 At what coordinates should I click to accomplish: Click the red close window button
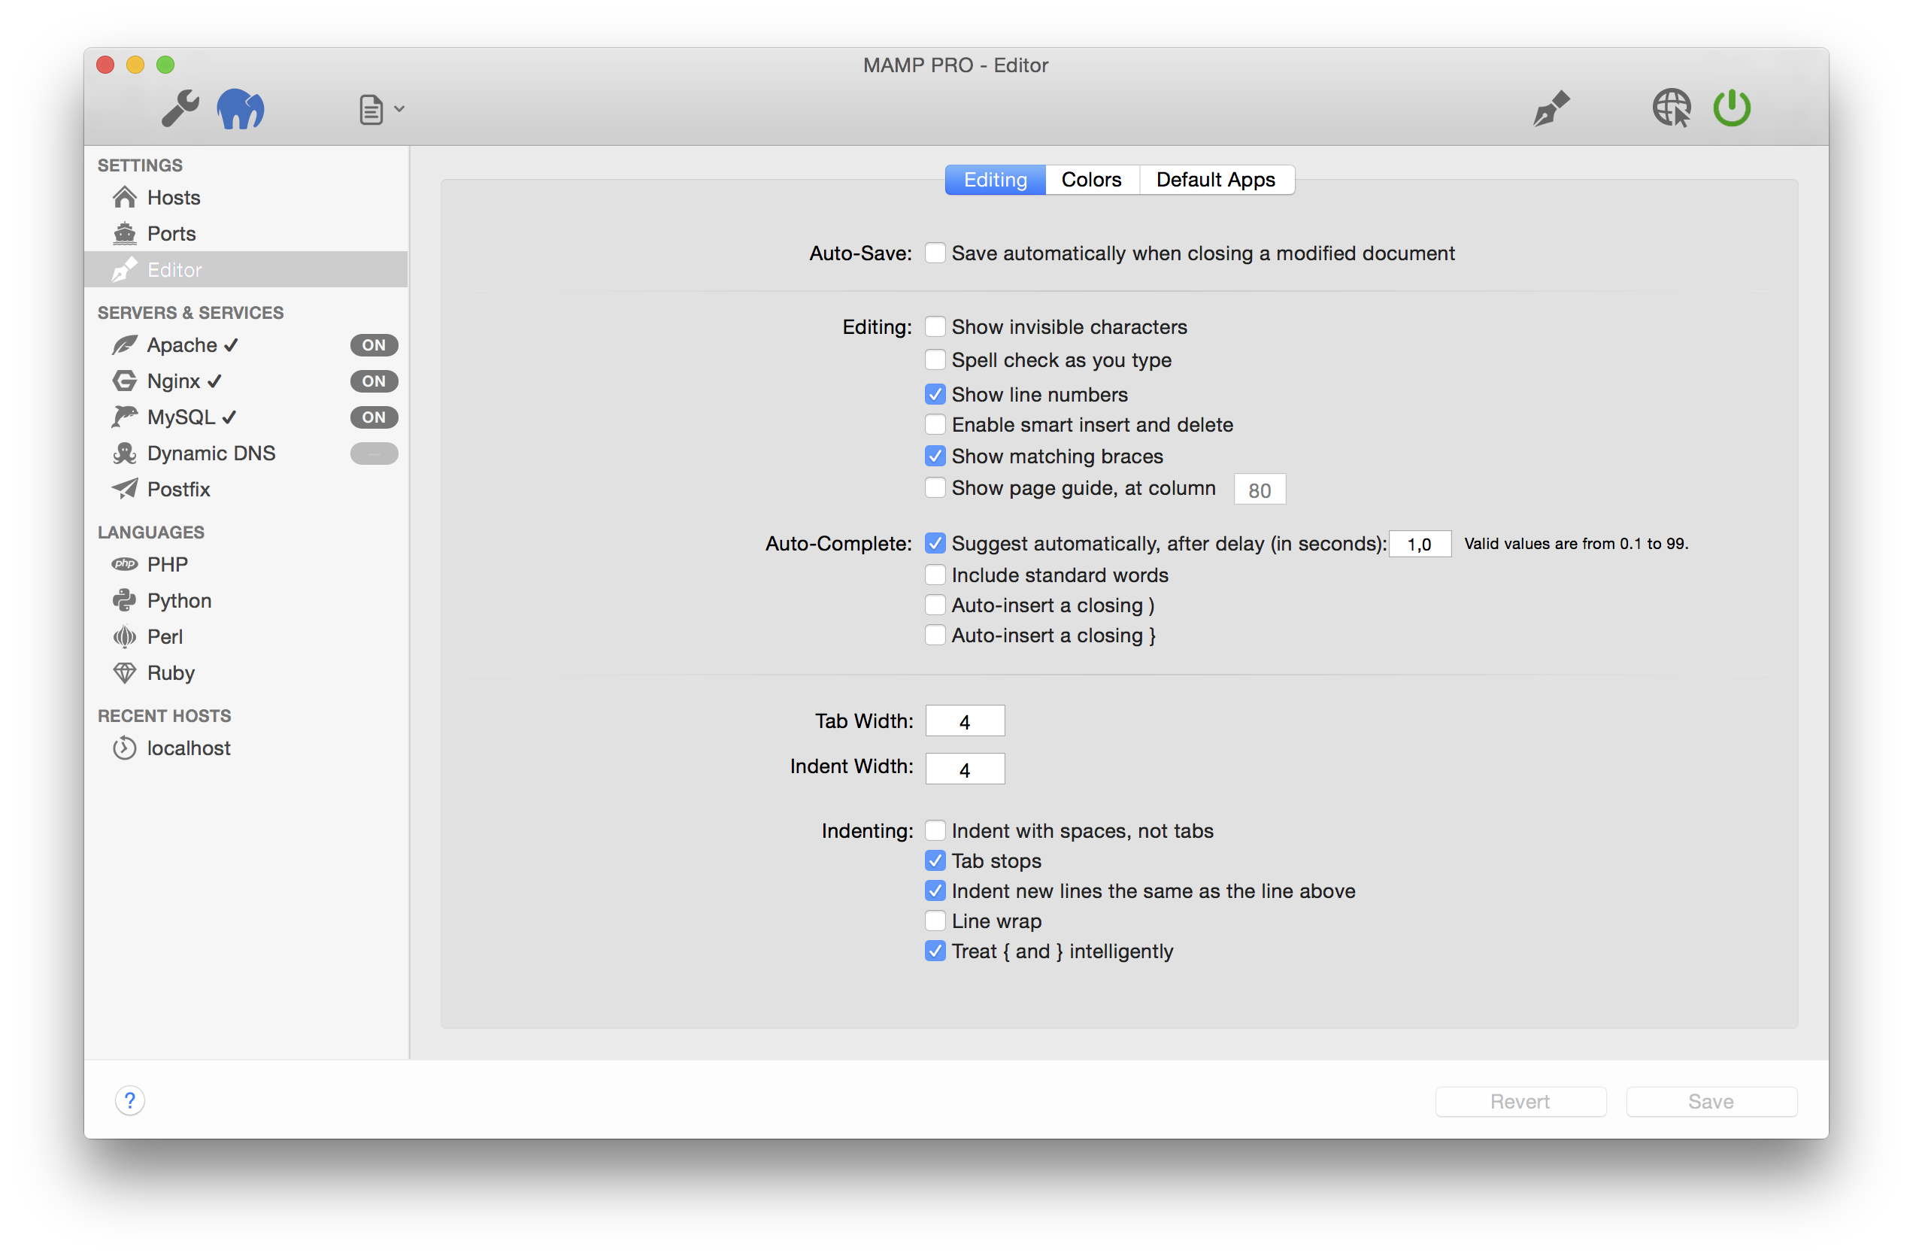pos(105,65)
